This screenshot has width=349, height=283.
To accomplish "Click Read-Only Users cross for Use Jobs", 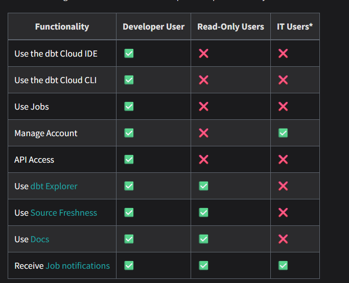I will (203, 107).
